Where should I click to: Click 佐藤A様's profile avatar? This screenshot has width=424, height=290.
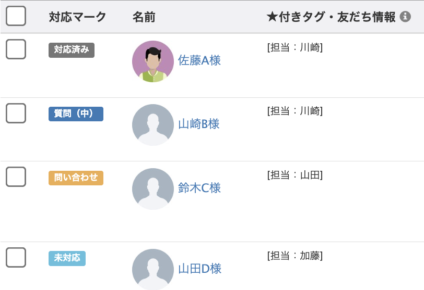(153, 61)
